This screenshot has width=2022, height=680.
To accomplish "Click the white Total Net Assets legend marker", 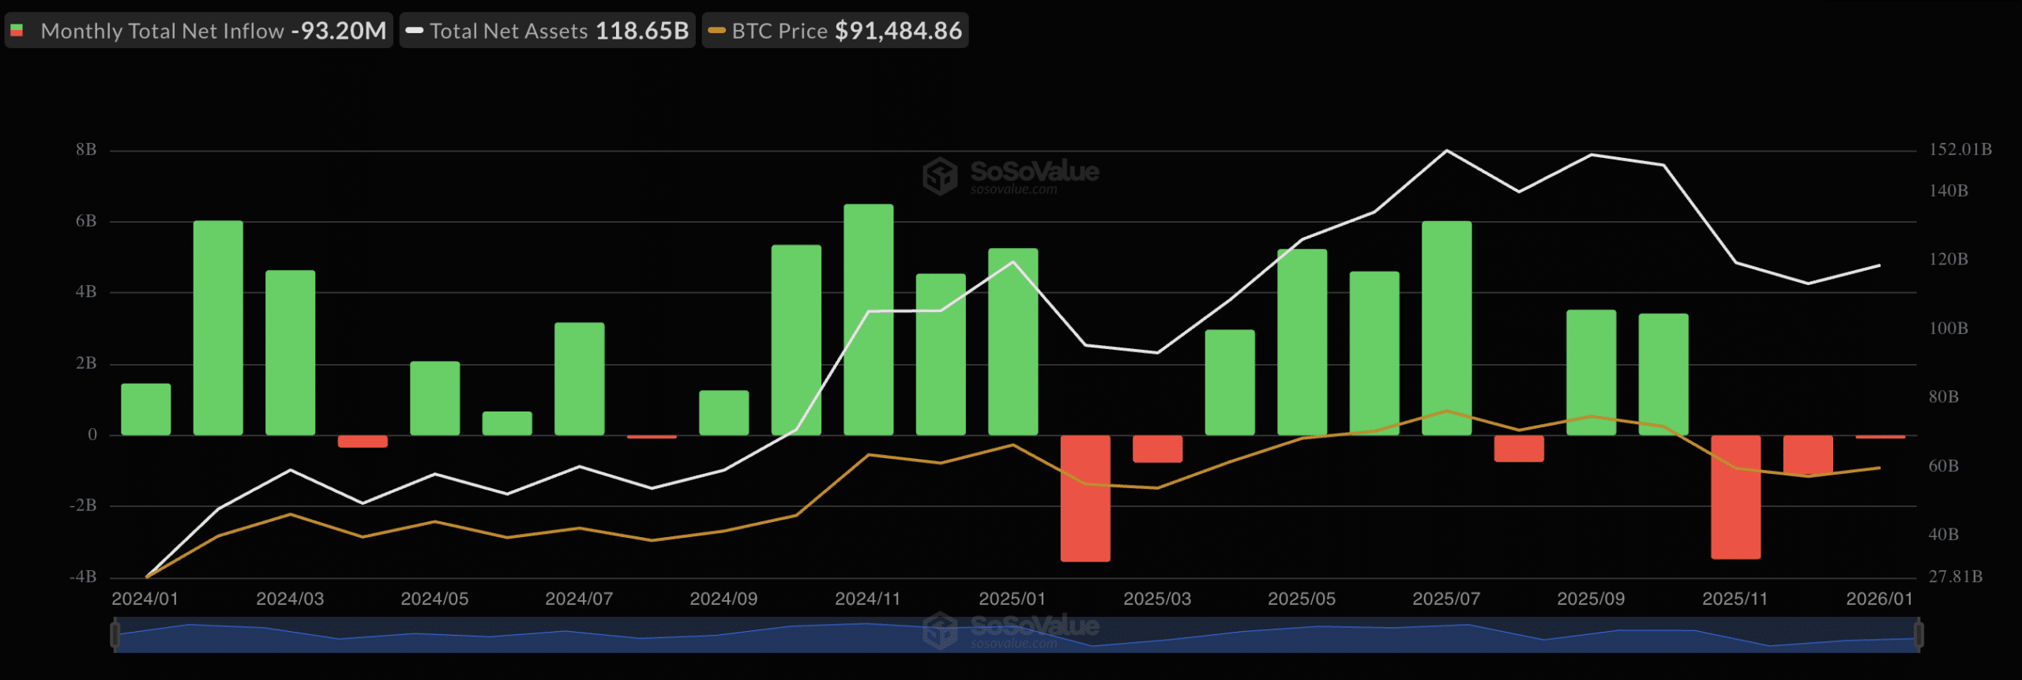I will point(414,31).
